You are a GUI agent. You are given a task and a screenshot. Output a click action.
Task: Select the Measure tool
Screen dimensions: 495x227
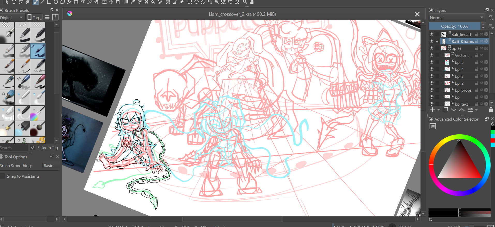[175, 2]
